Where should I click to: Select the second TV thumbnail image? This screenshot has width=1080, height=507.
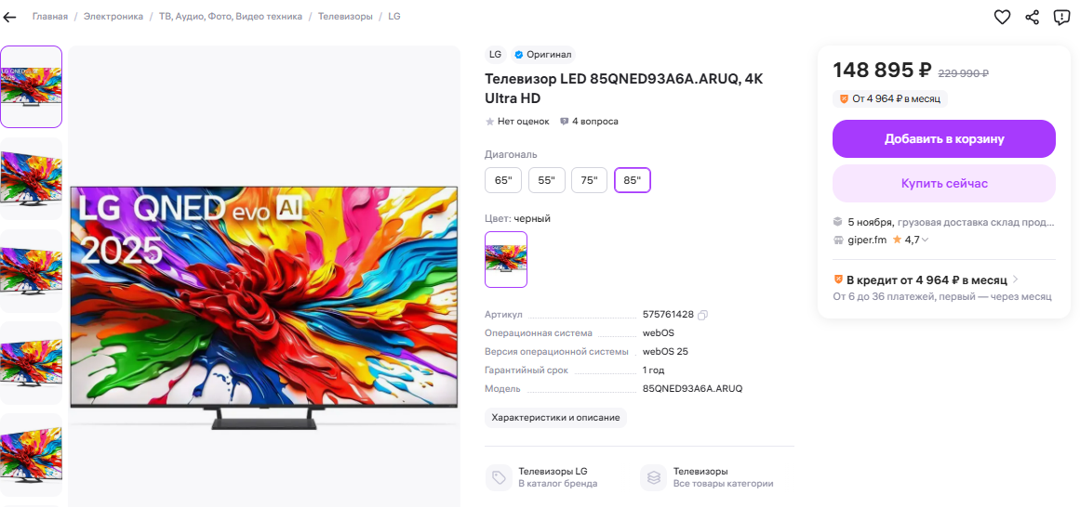pos(31,178)
